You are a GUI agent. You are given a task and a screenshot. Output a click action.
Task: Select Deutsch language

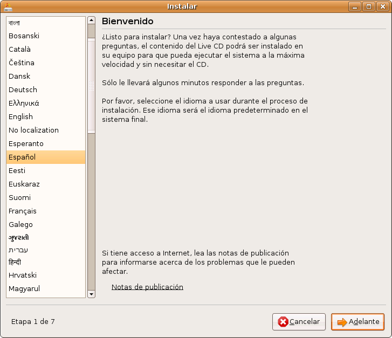[46, 89]
